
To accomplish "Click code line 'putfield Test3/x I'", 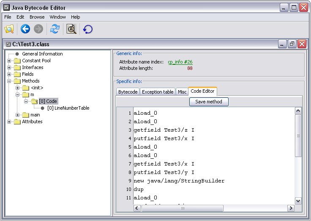I will click(x=164, y=138).
